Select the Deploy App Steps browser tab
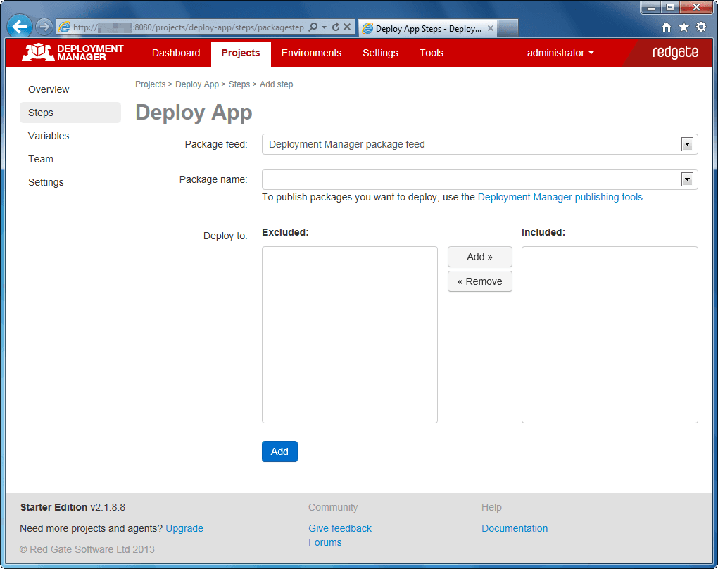718x569 pixels. point(427,28)
